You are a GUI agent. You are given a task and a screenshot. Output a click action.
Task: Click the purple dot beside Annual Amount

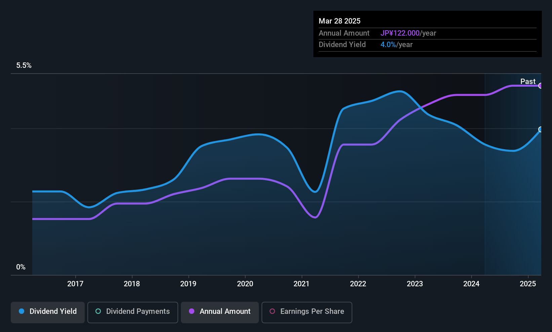192,311
